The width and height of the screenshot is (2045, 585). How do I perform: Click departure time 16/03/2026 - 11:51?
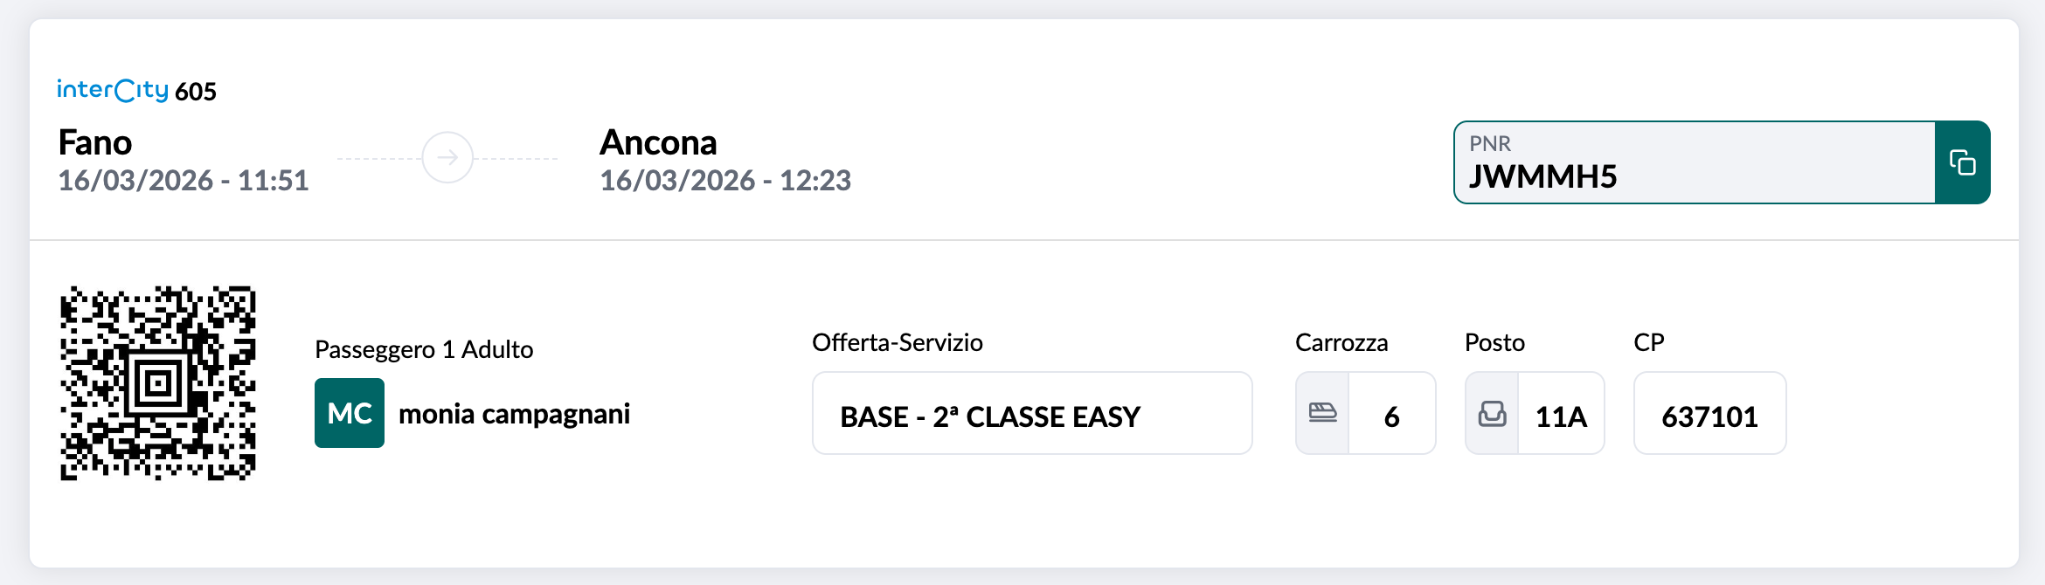pyautogui.click(x=184, y=181)
